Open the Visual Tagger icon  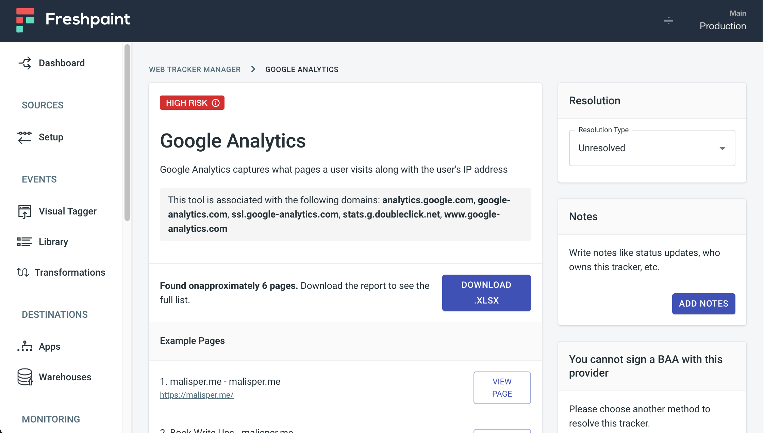pyautogui.click(x=25, y=211)
